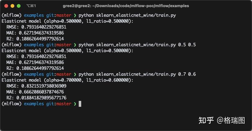The width and height of the screenshot is (252, 131).
Task: Click the first RMSE output 0.7931640229276851
Action: (44, 27)
